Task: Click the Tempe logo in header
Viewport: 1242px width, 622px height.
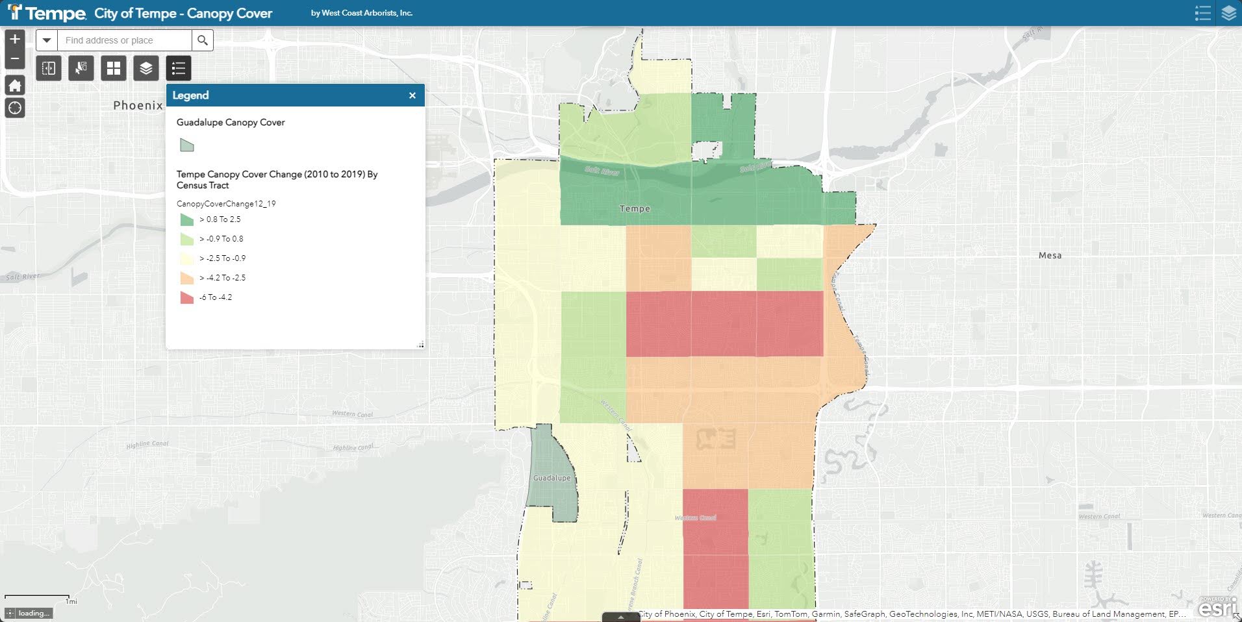Action: (47, 13)
